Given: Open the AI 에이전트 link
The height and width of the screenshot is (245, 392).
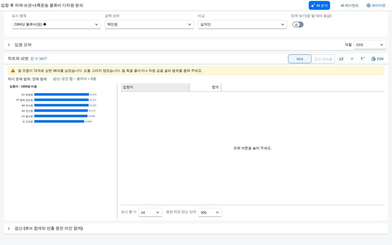Looking at the screenshot, I should point(349,6).
